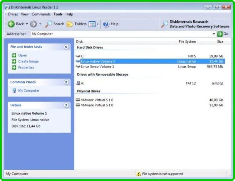Open the Drives menu
This screenshot has height=181, width=235.
click(x=13, y=14)
